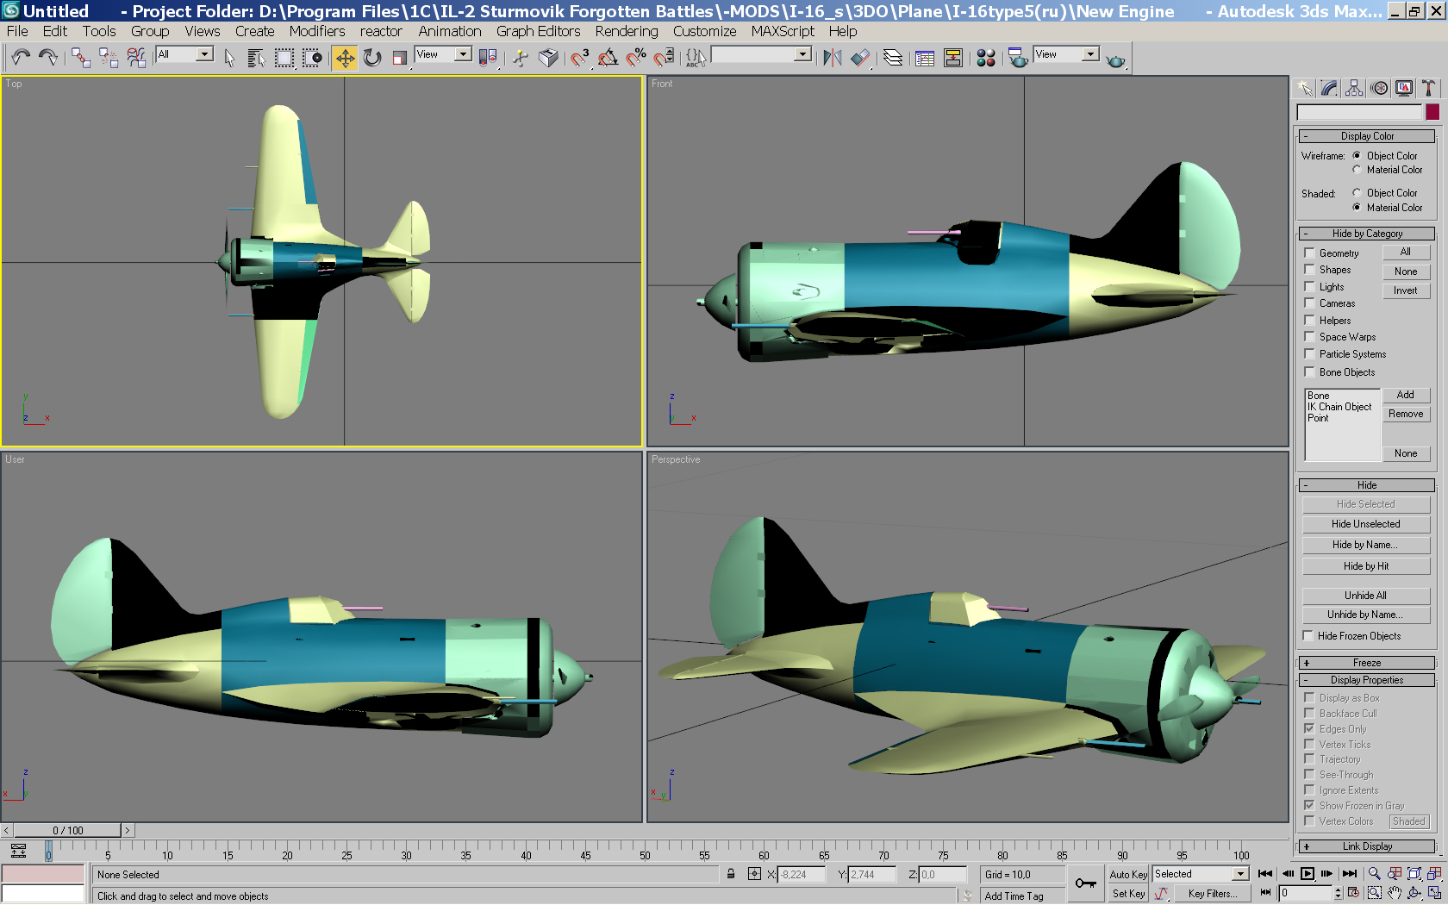
Task: Collapse the Hide by Category rollout
Action: click(1367, 234)
